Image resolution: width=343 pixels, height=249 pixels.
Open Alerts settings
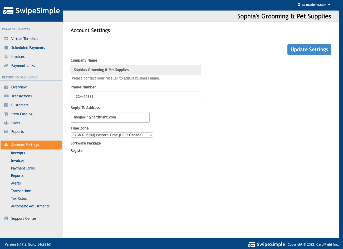click(x=16, y=183)
